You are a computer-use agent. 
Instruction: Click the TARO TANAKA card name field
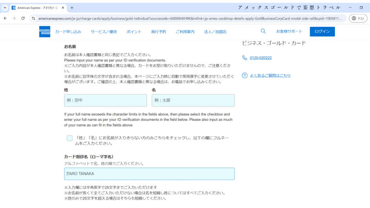[149, 174]
